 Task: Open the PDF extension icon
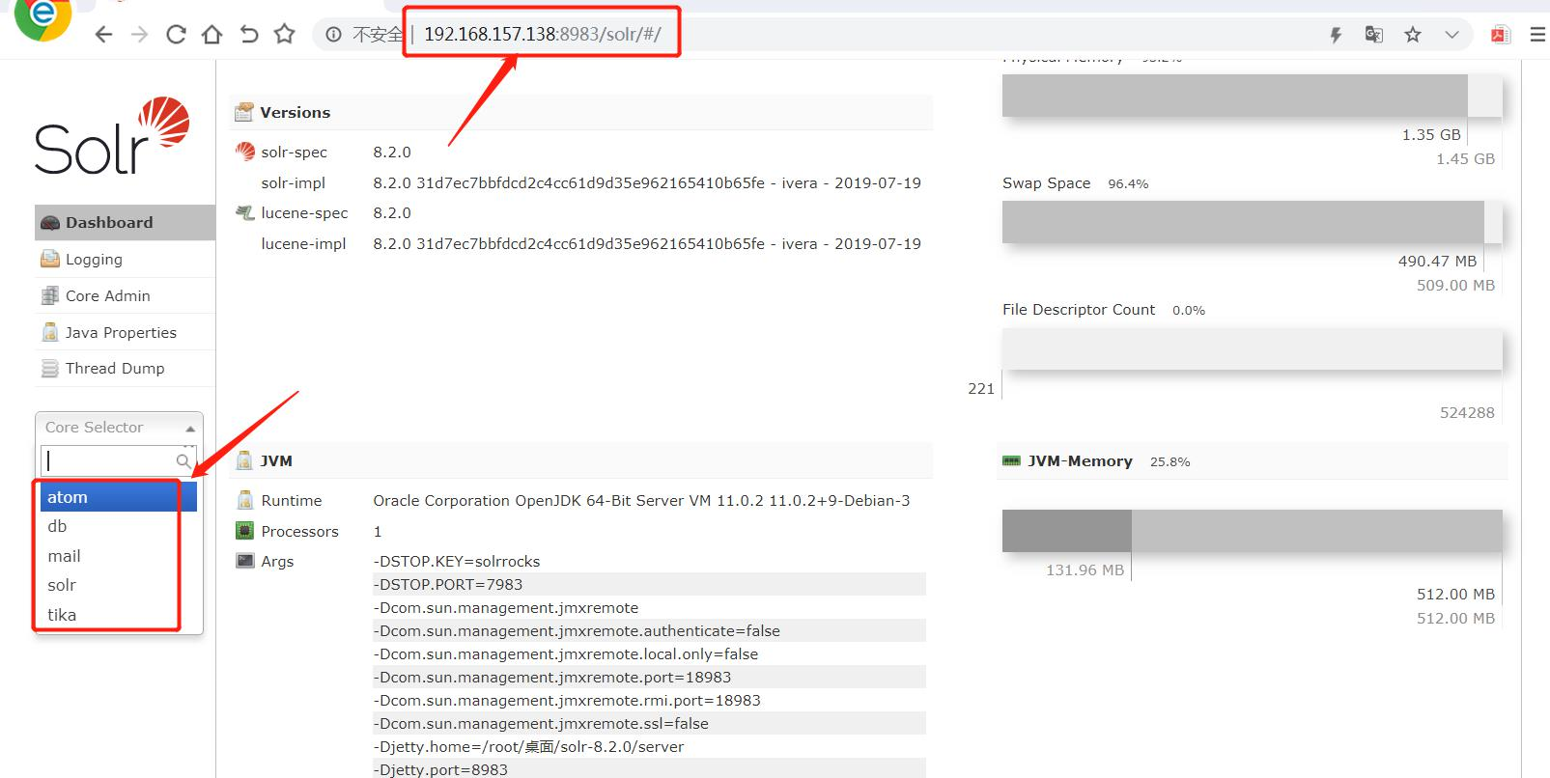coord(1500,35)
